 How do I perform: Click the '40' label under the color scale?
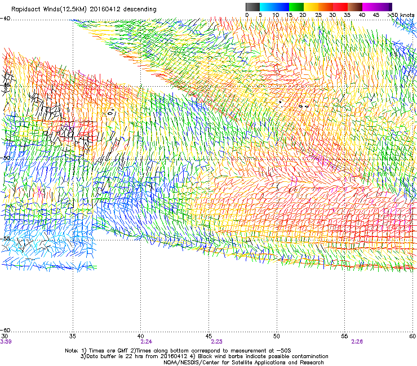pos(362,15)
